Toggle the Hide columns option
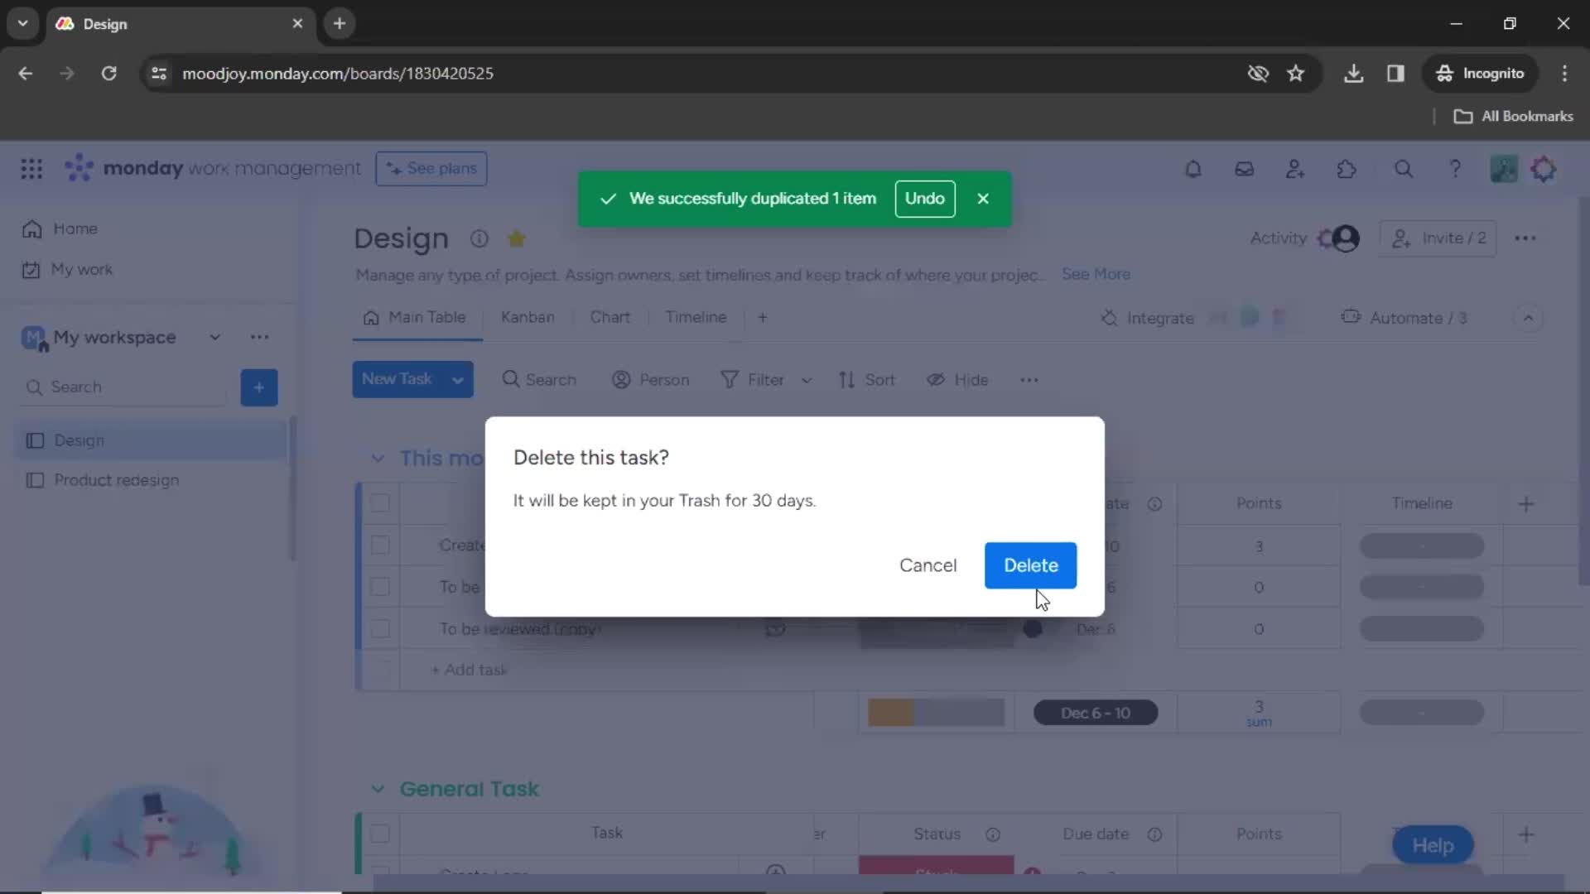This screenshot has height=894, width=1590. click(957, 379)
